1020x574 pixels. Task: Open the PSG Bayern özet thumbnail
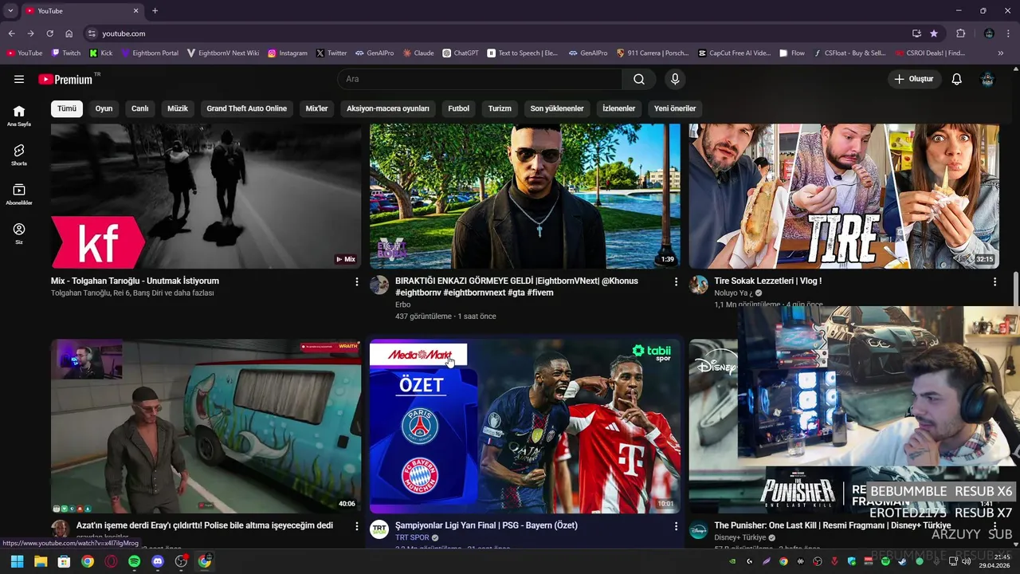[524, 426]
